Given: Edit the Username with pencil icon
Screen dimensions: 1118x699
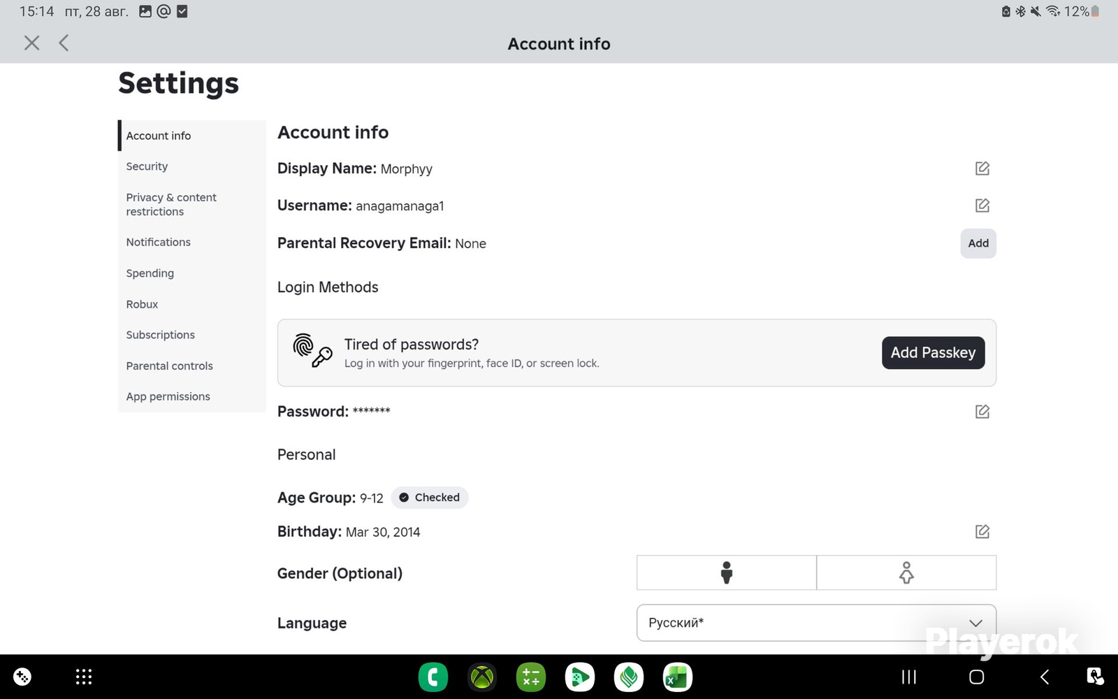Looking at the screenshot, I should [982, 206].
